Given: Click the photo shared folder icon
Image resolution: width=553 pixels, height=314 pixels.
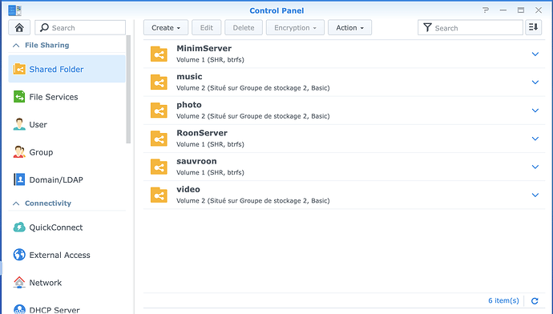Looking at the screenshot, I should click(159, 111).
